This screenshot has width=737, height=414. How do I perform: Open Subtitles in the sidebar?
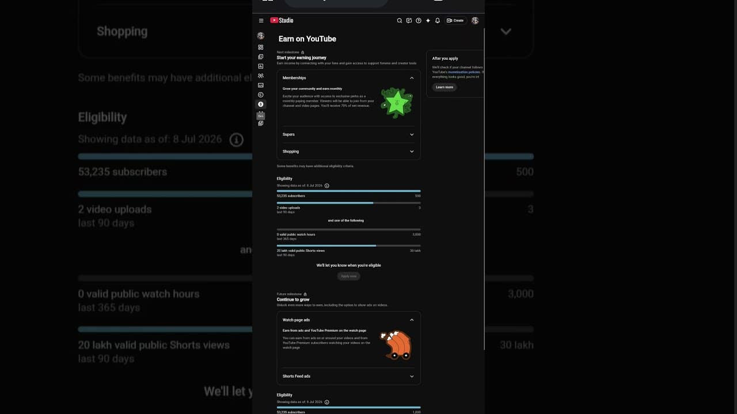[x=261, y=85]
